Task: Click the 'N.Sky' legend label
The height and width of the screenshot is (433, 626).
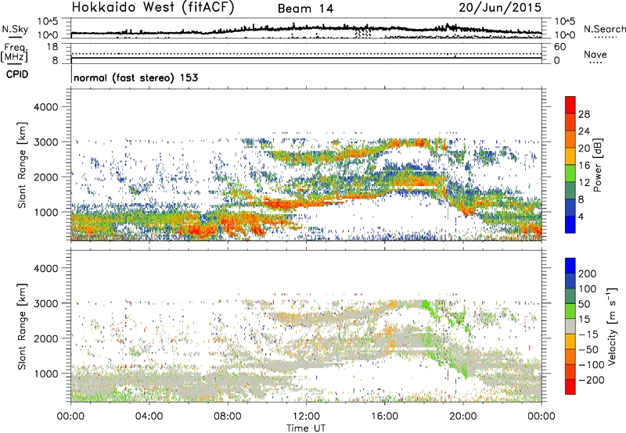Action: pos(15,29)
